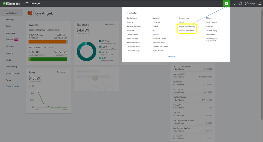The image size is (263, 142).
Task: Click the PRACTICE BANK account row
Action: (x=192, y=99)
